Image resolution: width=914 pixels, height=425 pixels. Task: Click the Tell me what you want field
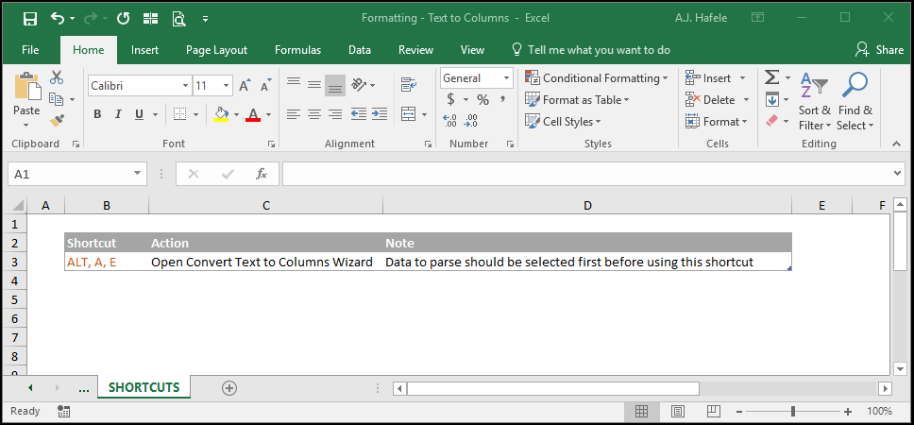pos(590,50)
